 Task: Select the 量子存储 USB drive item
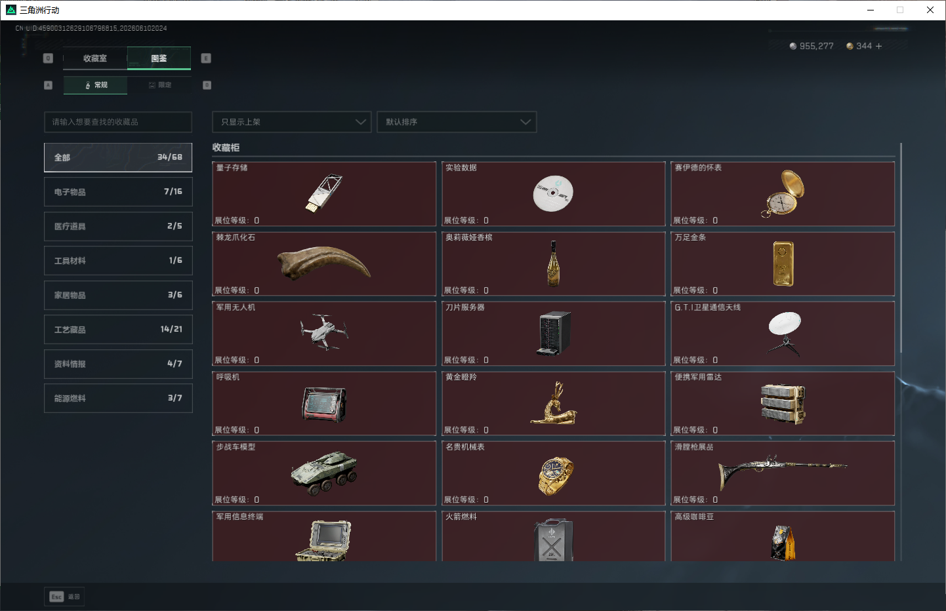pos(324,193)
